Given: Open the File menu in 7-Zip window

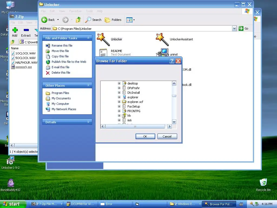Looking at the screenshot, I should pyautogui.click(x=13, y=22).
